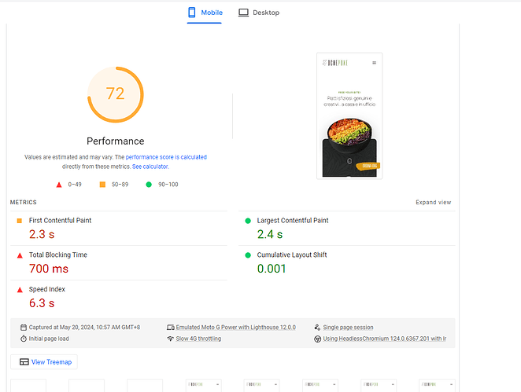The height and width of the screenshot is (392, 521).
Task: Click the 2.3 s metric value
Action: click(42, 234)
